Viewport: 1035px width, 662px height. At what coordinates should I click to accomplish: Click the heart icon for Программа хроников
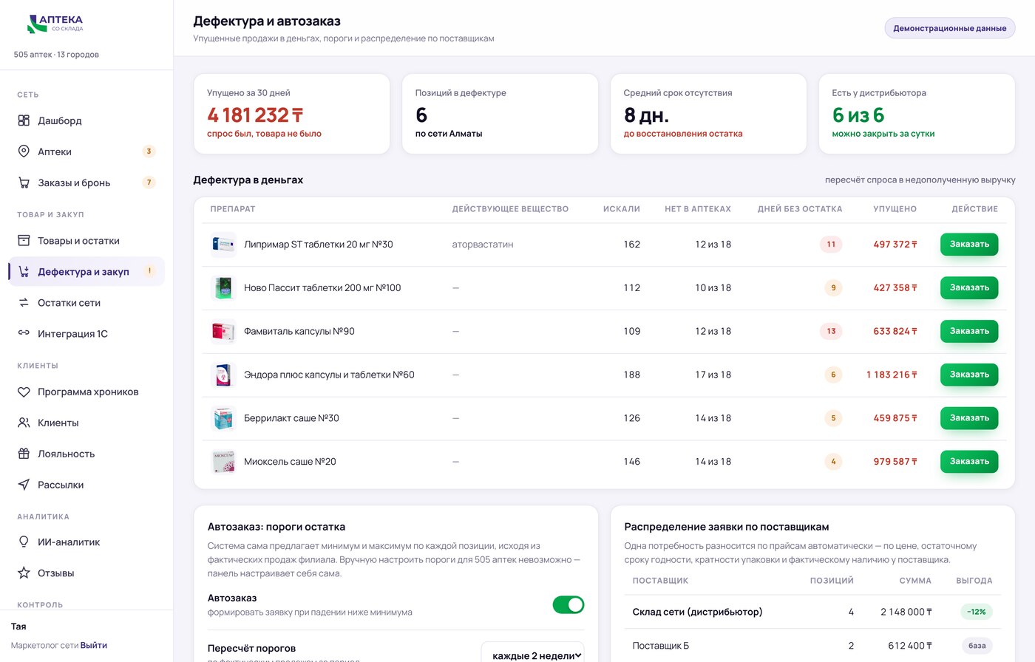[24, 392]
